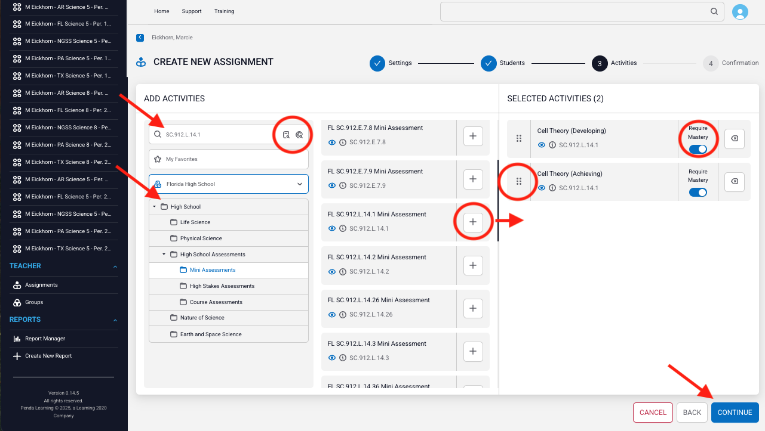The width and height of the screenshot is (765, 431).
Task: Open the Florida High School dropdown
Action: (229, 184)
